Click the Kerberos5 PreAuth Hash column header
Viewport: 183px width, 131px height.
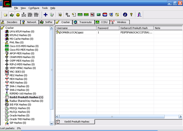click(x=136, y=28)
